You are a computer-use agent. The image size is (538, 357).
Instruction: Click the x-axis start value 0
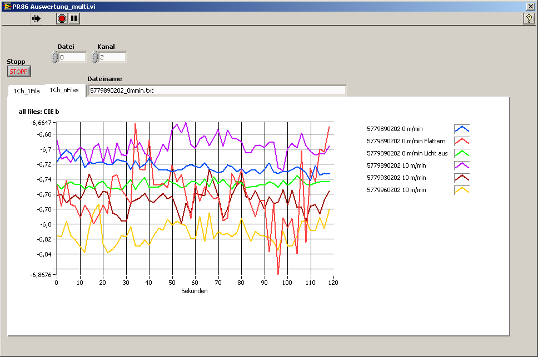coord(56,283)
